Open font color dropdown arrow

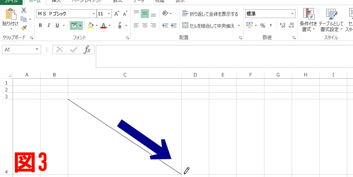click(110, 25)
